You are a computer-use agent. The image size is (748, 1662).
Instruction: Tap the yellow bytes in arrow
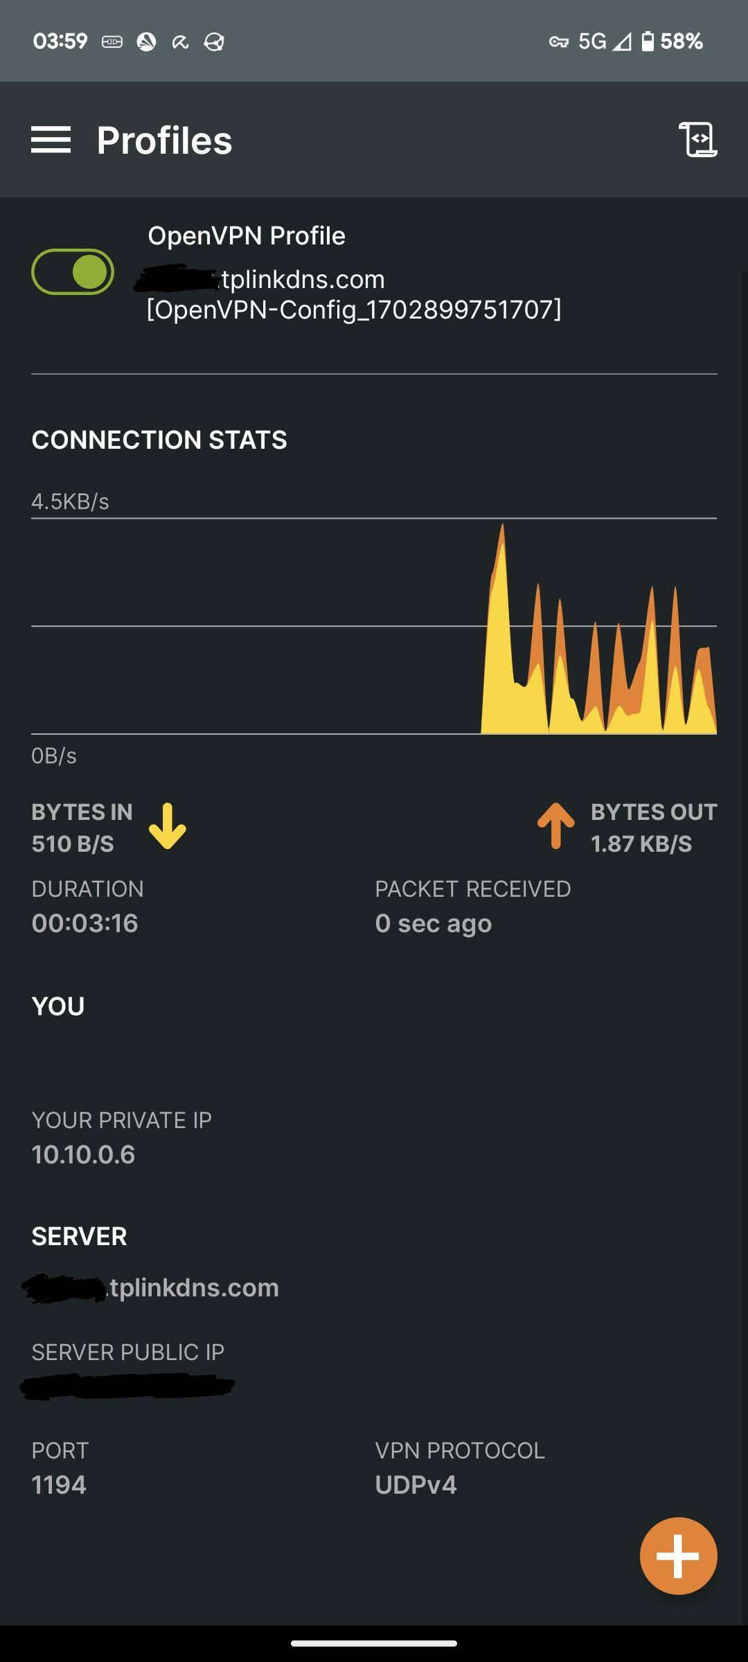(168, 826)
